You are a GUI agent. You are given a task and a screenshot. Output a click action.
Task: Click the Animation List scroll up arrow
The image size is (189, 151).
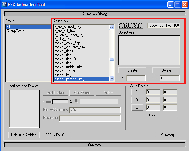112,27
